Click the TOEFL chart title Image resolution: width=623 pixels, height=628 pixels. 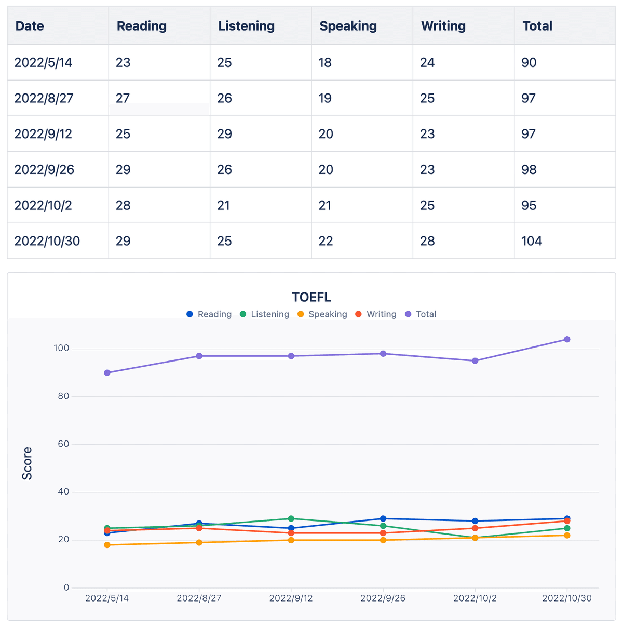point(311,298)
